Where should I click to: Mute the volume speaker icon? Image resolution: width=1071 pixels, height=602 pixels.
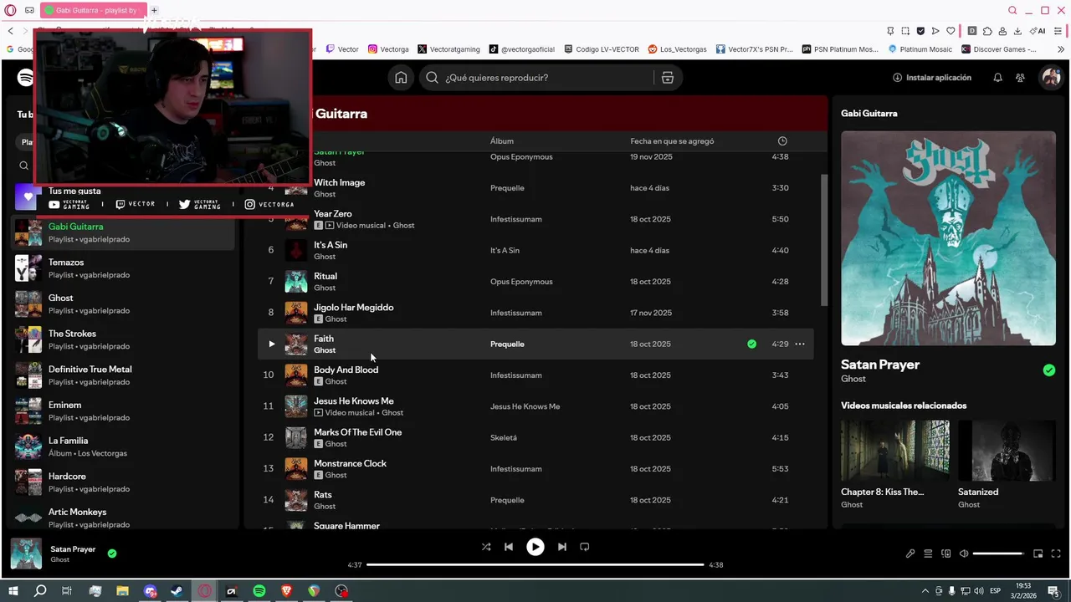(x=964, y=554)
